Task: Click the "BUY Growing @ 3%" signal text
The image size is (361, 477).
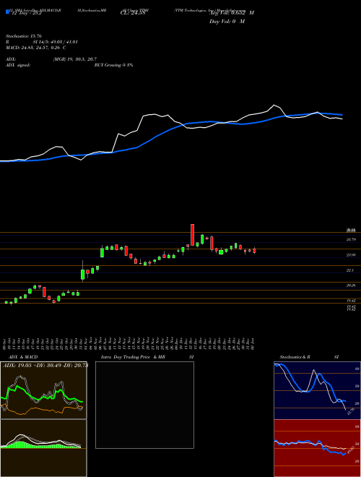Action: [x=113, y=65]
